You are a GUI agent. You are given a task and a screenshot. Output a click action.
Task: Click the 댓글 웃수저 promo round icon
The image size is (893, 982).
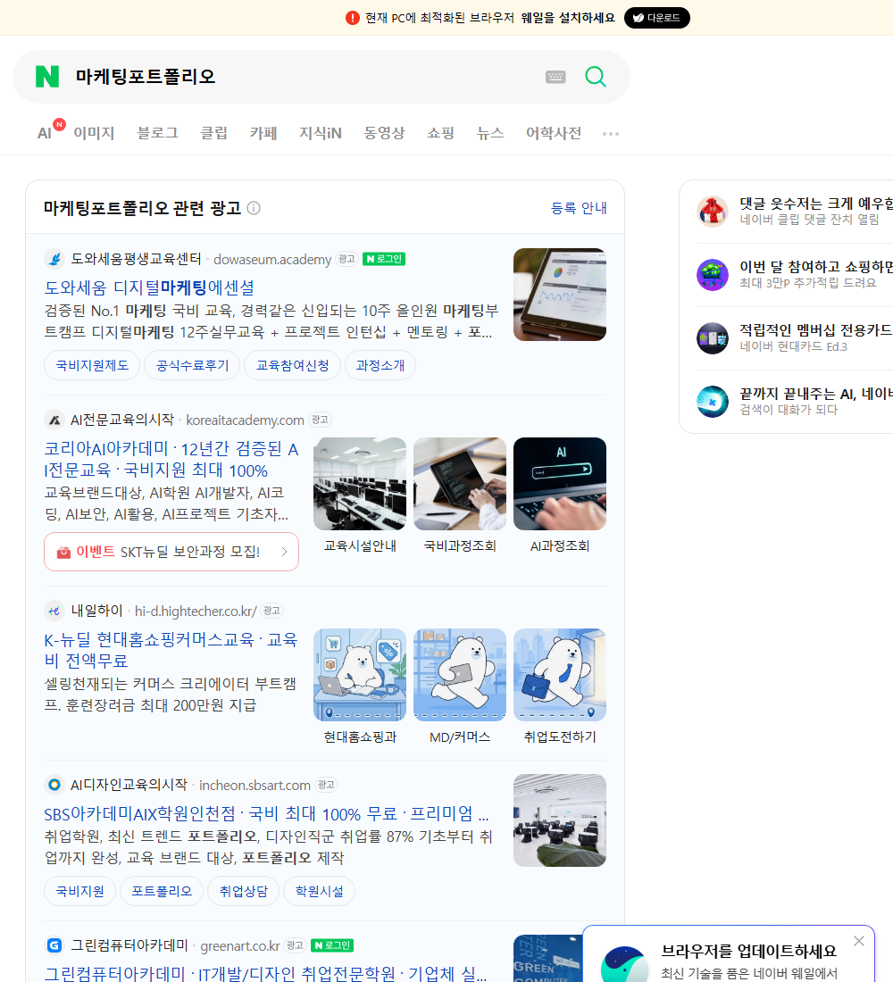pos(713,211)
